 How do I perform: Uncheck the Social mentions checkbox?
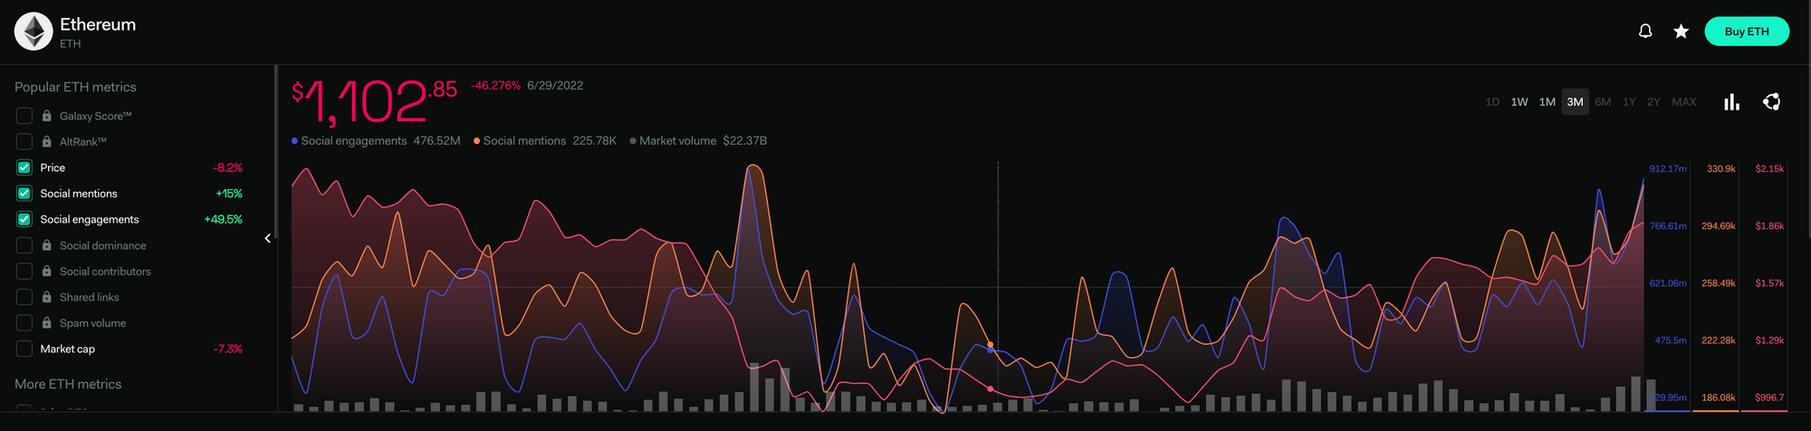pos(24,194)
